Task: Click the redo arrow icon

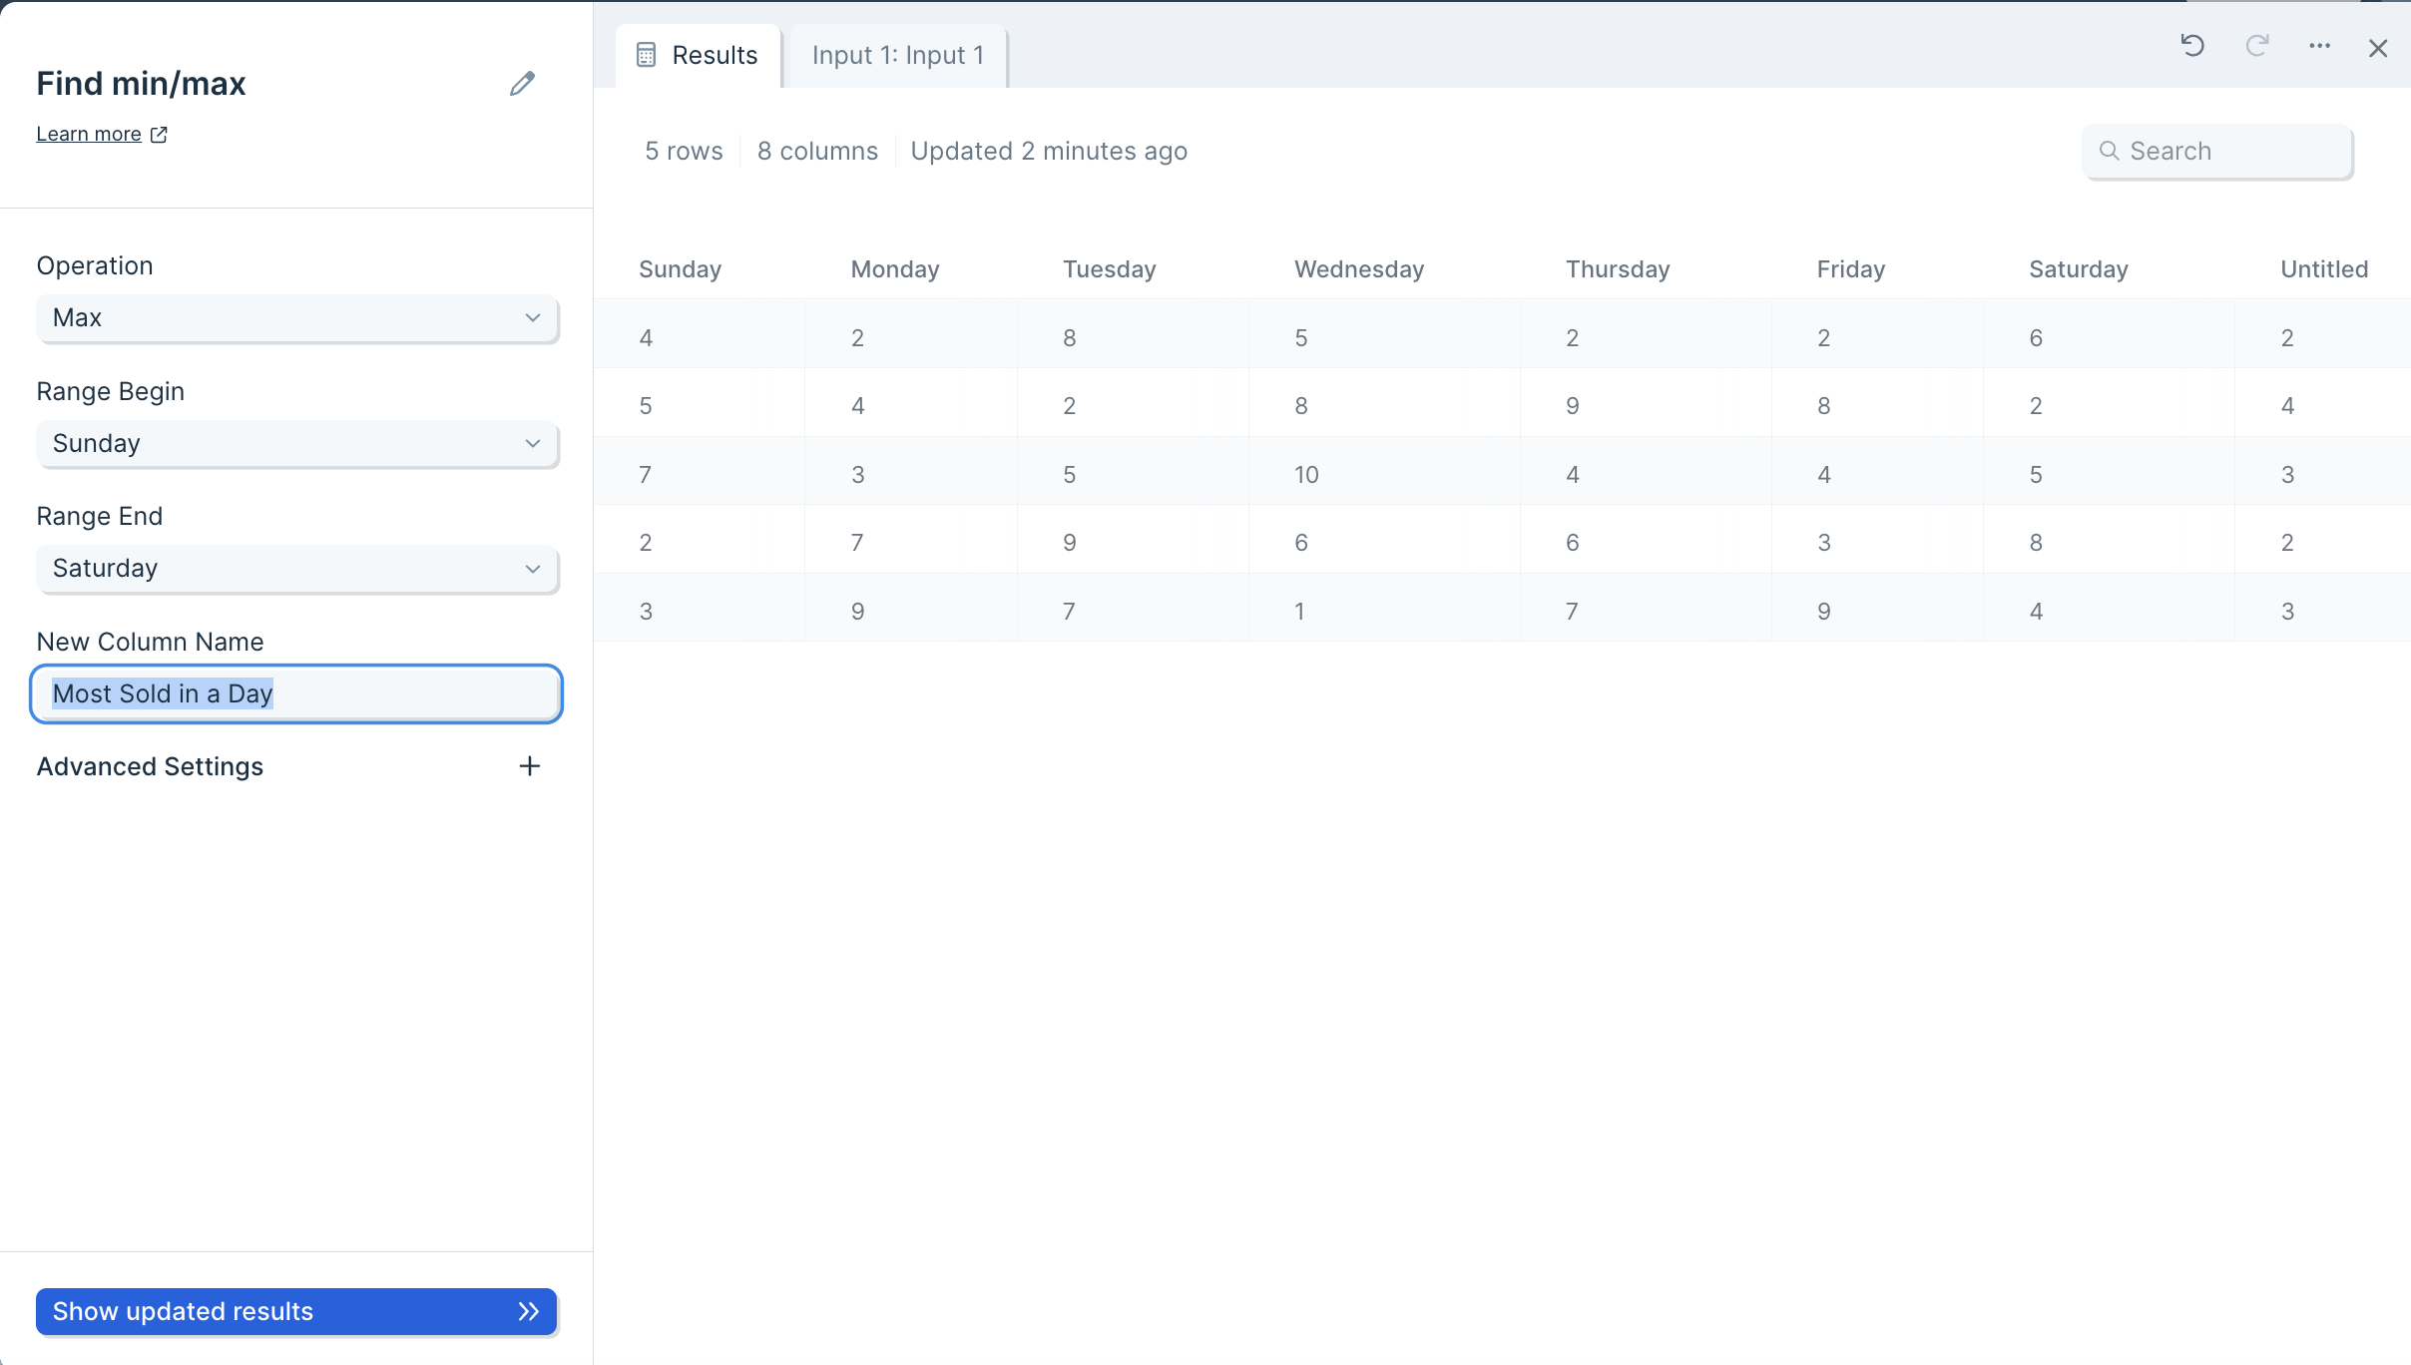Action: pos(2256,46)
